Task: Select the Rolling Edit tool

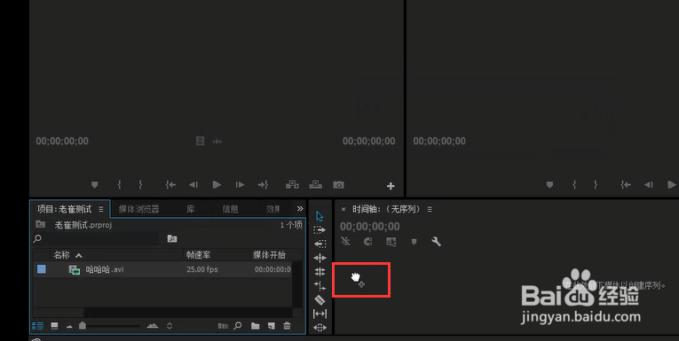Action: 320,271
